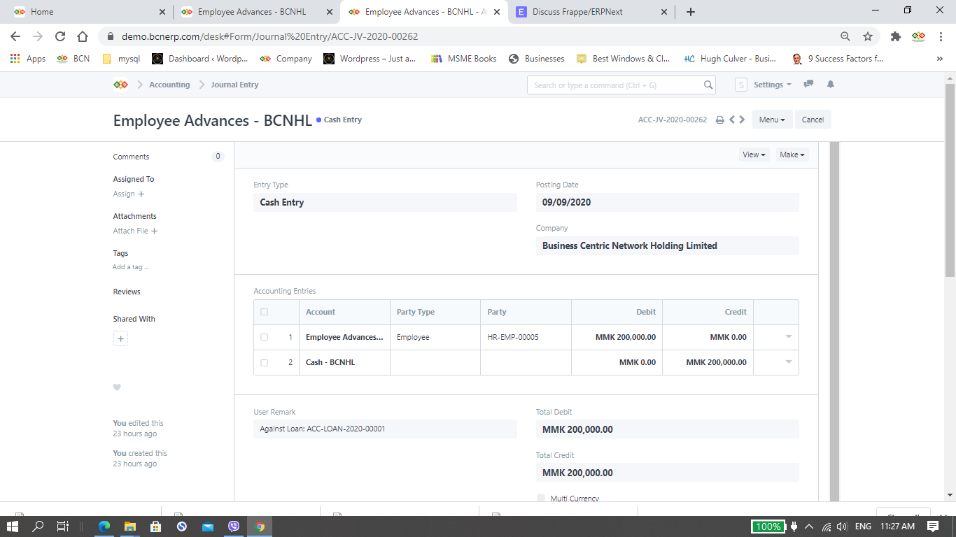Open the Settings dropdown

click(x=772, y=85)
